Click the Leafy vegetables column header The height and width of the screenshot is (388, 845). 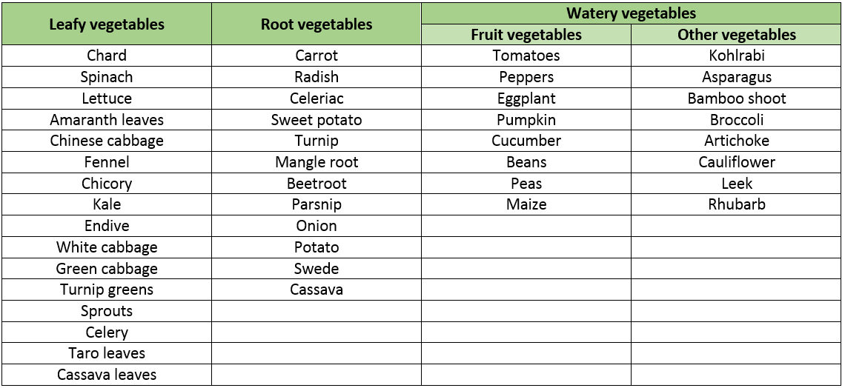107,24
